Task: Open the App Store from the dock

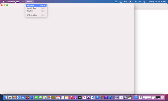Action: point(97,98)
